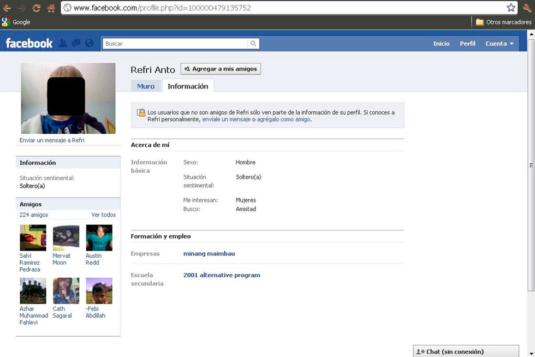Expand the Cuenta dropdown menu
535x357 pixels.
(x=500, y=44)
